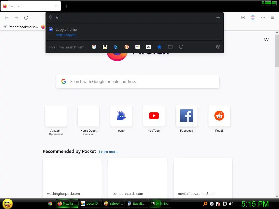279x209 pixels.
Task: Save page to Pocket
Action: pyautogui.click(x=243, y=17)
